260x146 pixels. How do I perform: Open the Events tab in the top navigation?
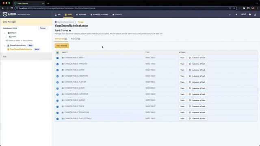117,15
